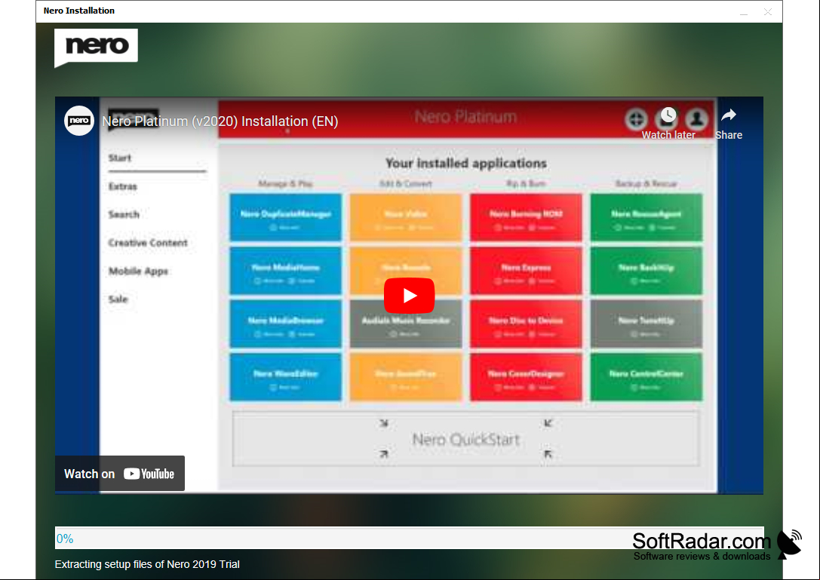Close the Nero Installation window
This screenshot has height=580, width=820.
click(768, 11)
